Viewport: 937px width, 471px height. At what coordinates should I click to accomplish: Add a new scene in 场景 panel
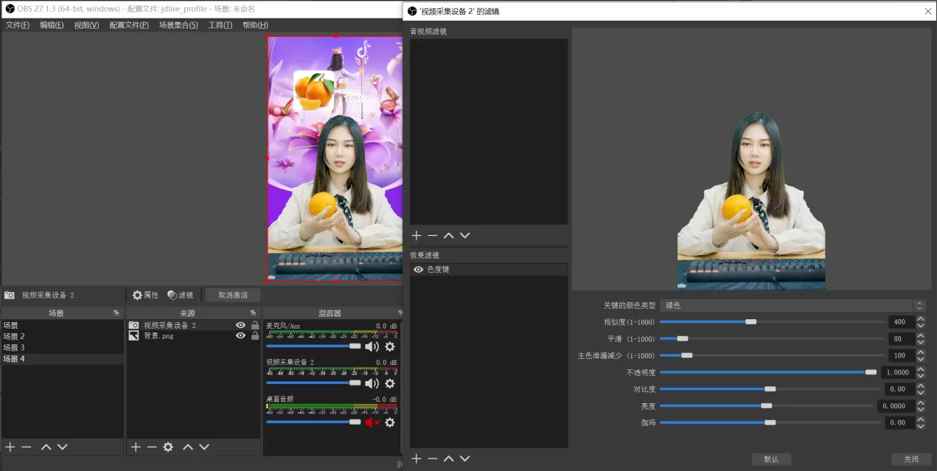pos(10,447)
